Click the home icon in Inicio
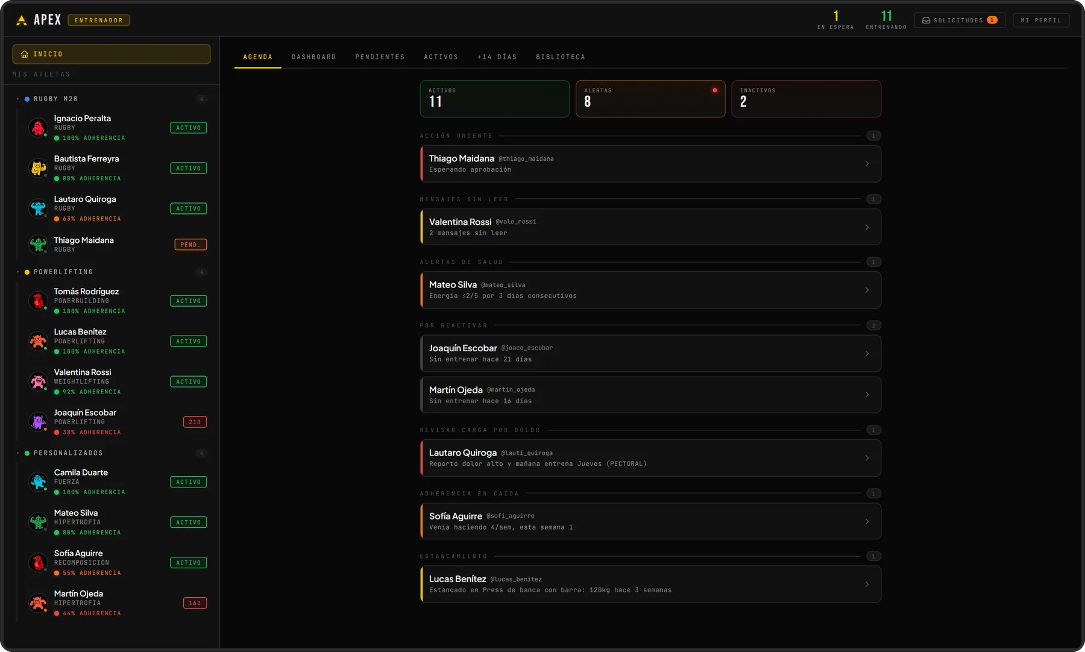This screenshot has width=1085, height=652. 25,54
